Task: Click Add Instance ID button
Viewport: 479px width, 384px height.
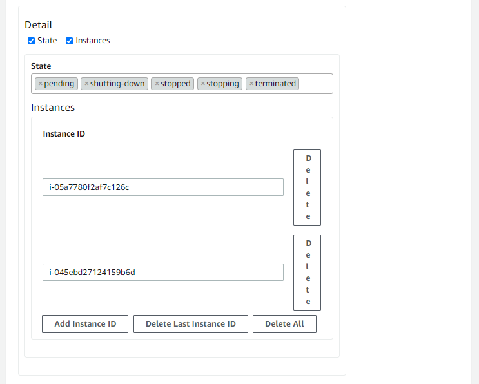Action: coord(85,324)
